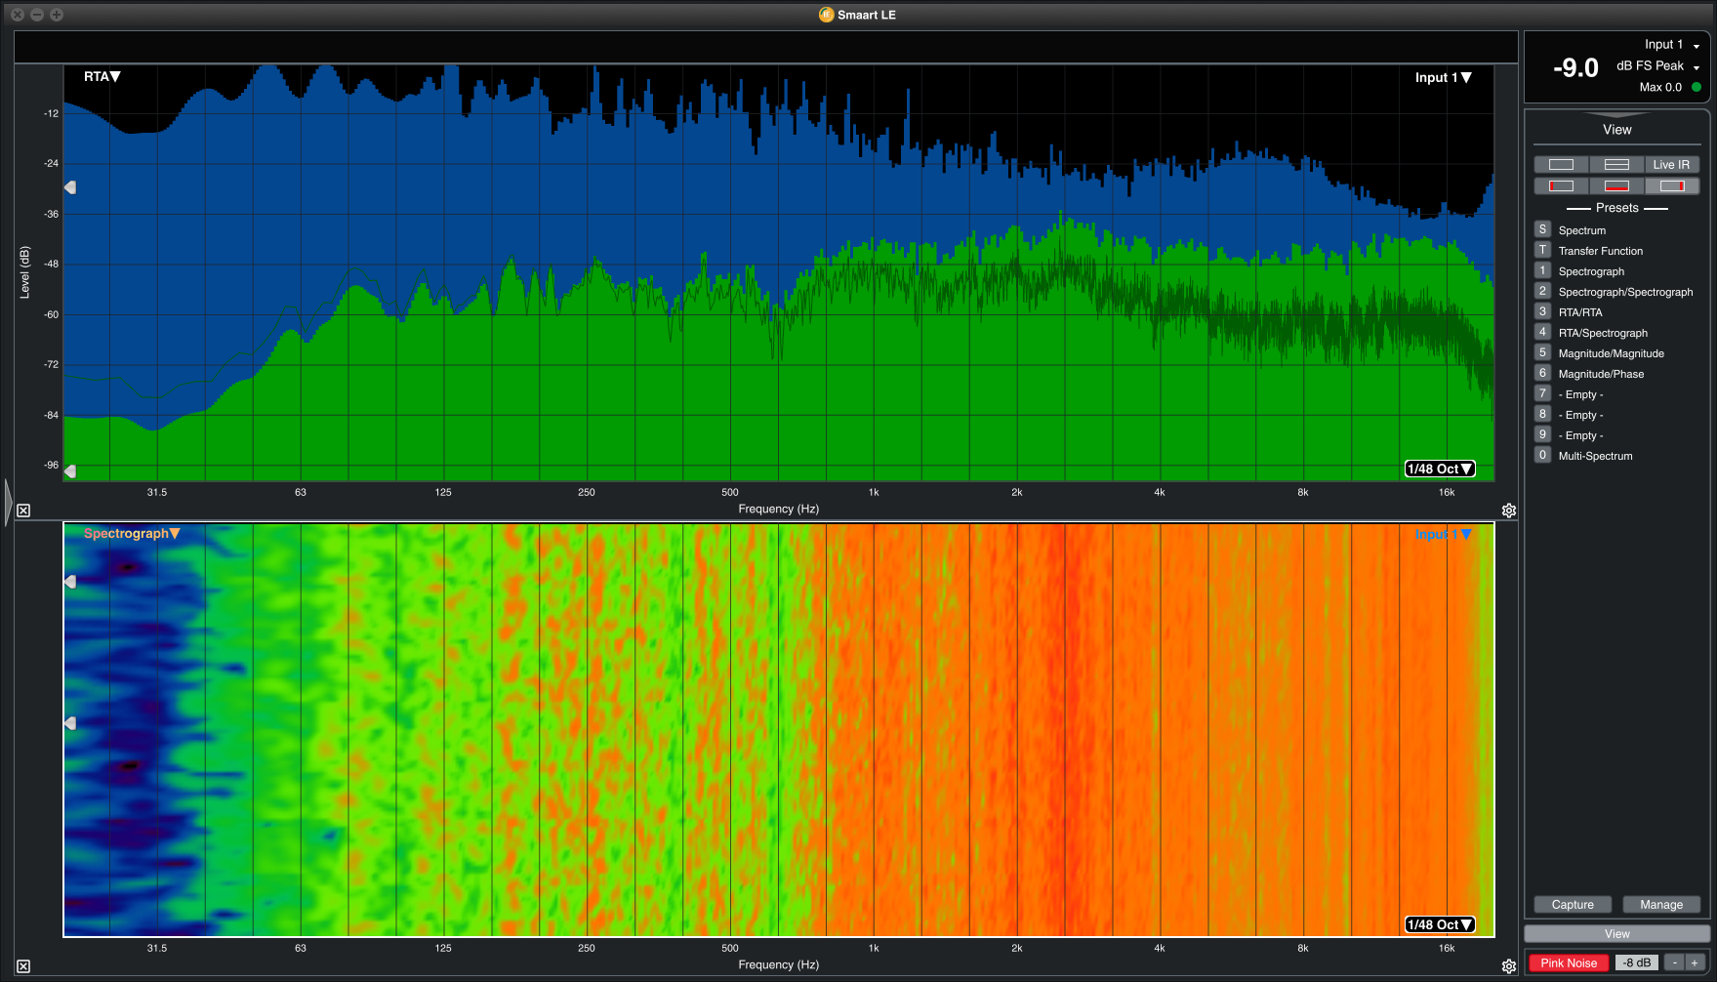Click the Spectrograph lower threshold arrow slider
The height and width of the screenshot is (982, 1717).
[70, 723]
